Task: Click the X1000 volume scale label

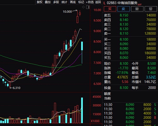Action: click(x=95, y=121)
